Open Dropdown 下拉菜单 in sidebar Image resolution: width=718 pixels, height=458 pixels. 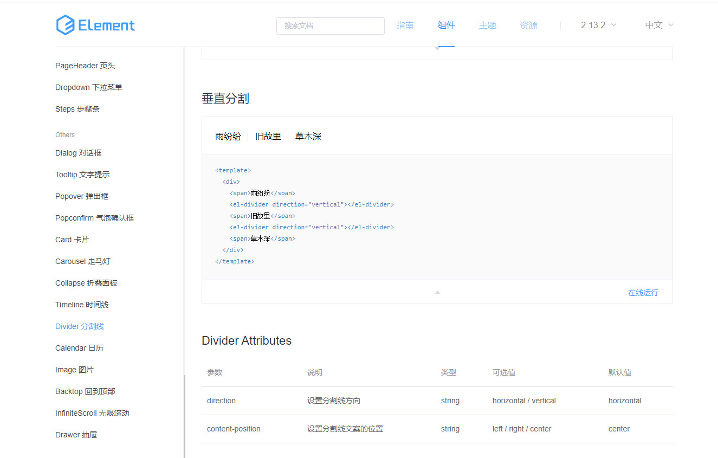[89, 87]
